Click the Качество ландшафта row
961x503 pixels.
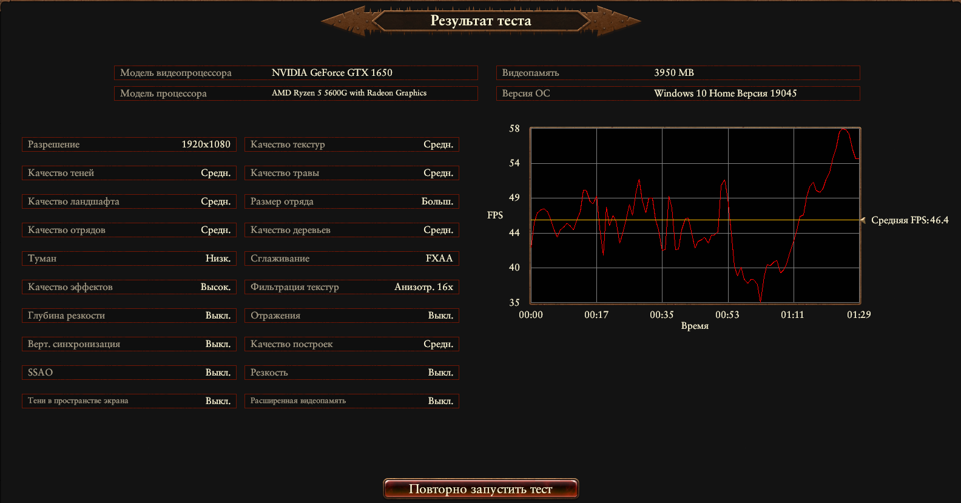pyautogui.click(x=129, y=201)
